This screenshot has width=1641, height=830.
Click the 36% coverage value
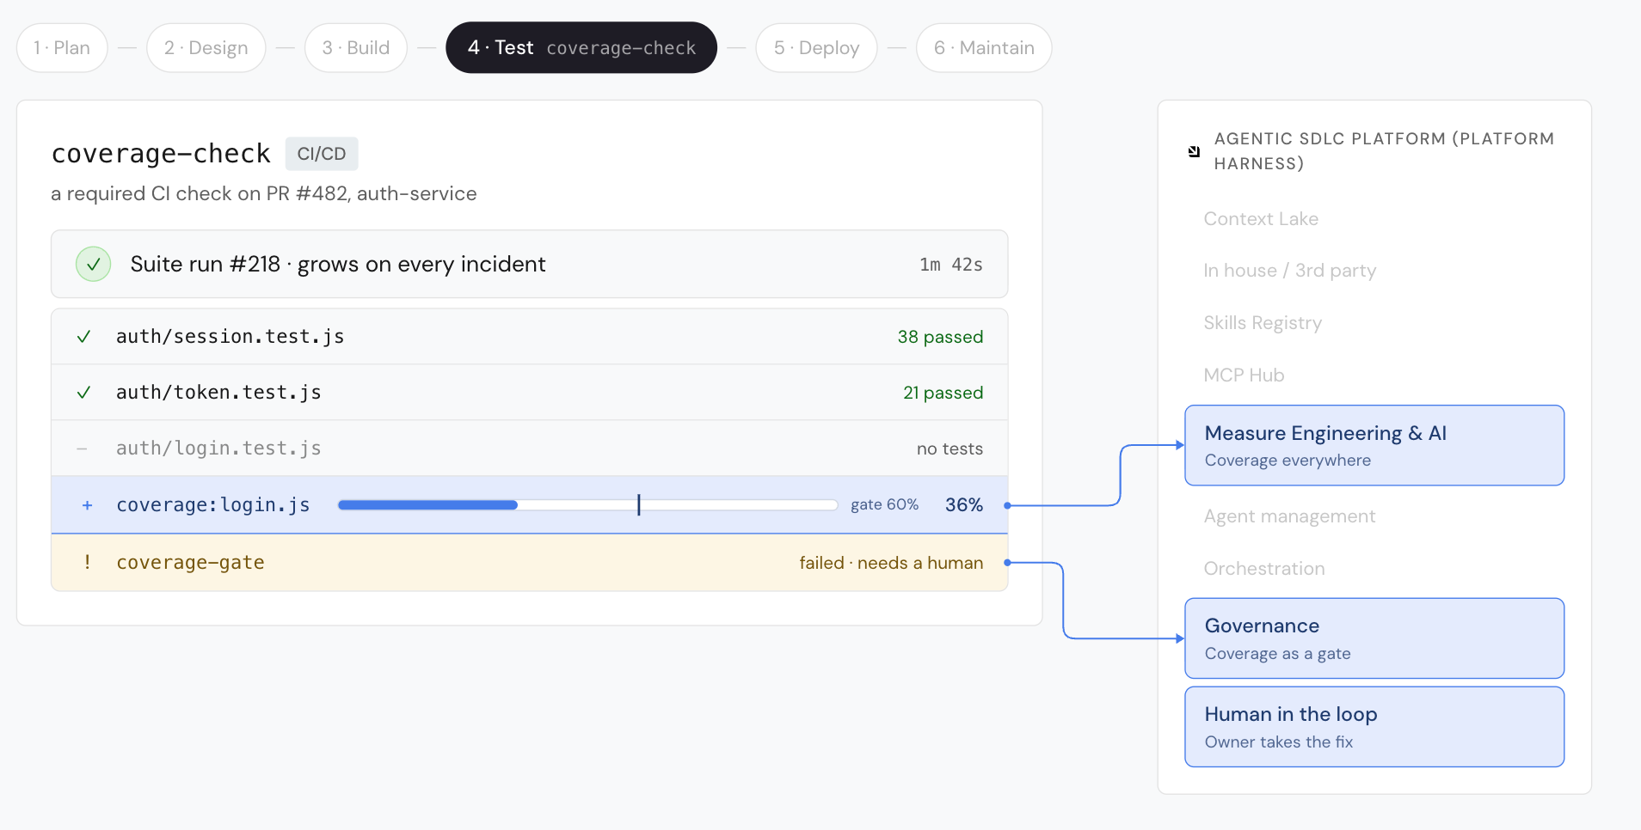pos(964,505)
